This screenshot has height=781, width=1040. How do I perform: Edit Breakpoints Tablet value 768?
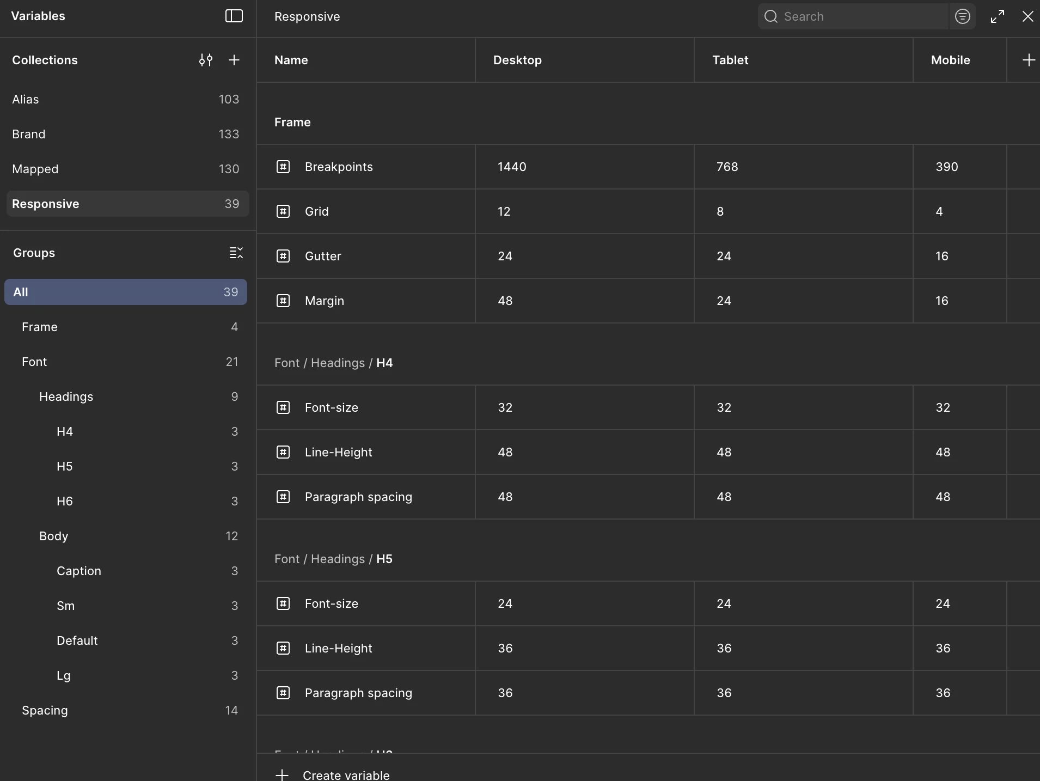coord(804,167)
